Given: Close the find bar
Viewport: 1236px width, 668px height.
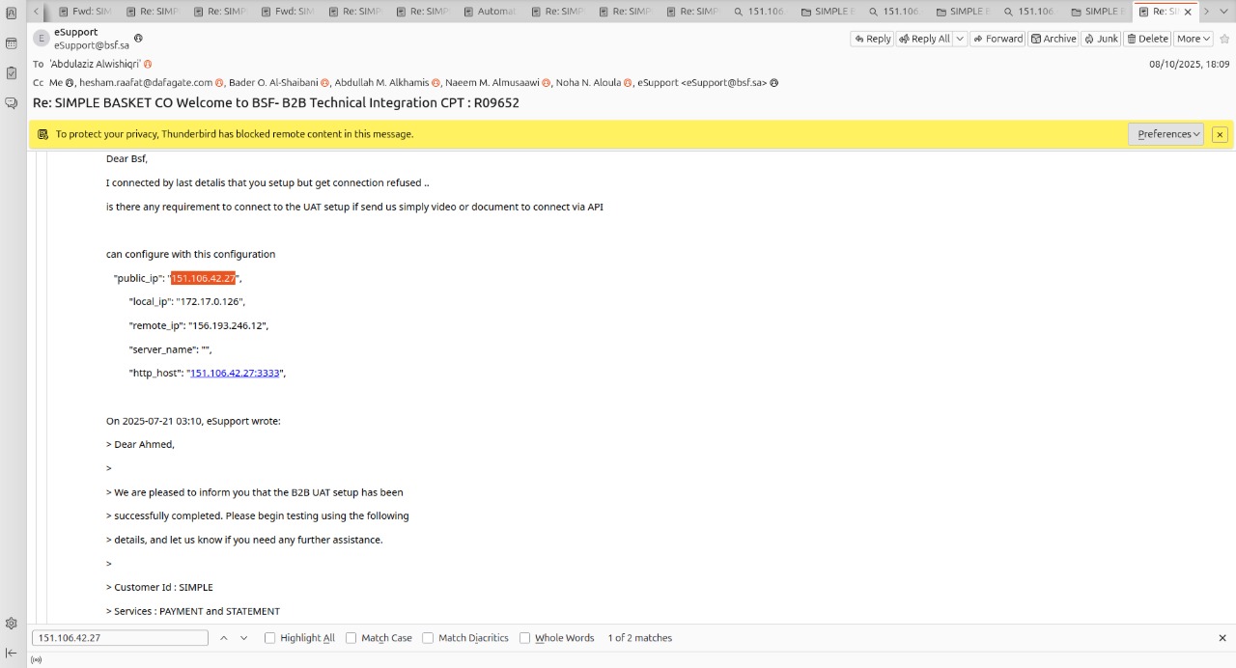Looking at the screenshot, I should pyautogui.click(x=1222, y=638).
